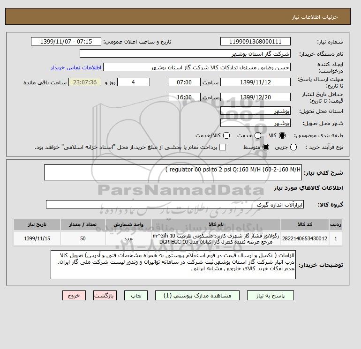The image size is (361, 349).
Task: Click the gas regulator product name cell
Action: (216, 238)
